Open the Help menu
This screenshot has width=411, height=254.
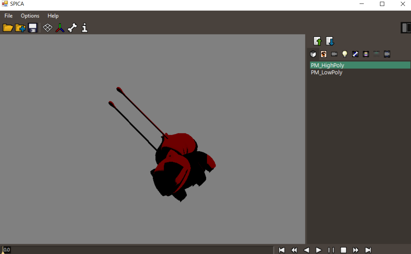click(x=53, y=16)
